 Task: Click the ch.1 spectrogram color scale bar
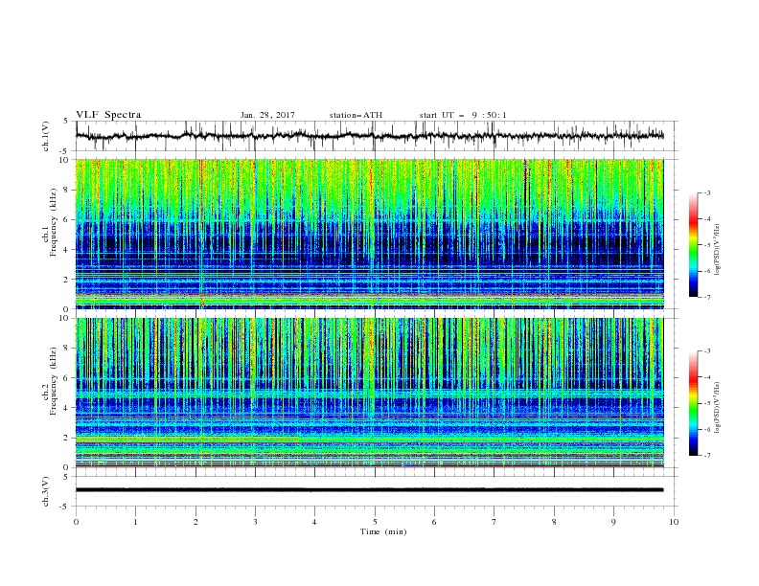[693, 245]
